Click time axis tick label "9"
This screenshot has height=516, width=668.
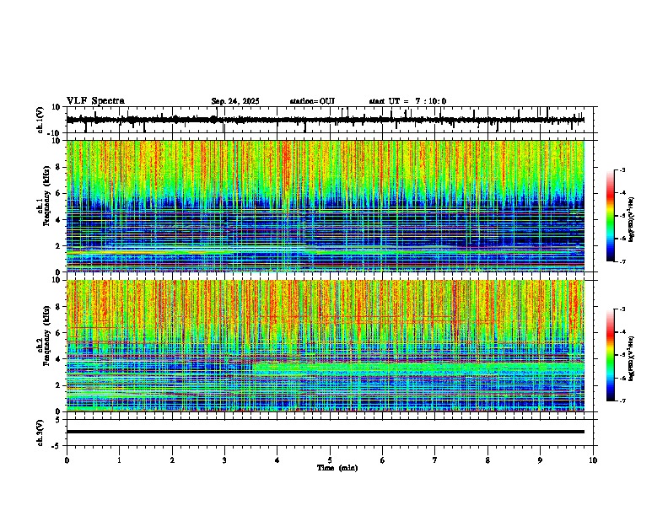click(540, 460)
